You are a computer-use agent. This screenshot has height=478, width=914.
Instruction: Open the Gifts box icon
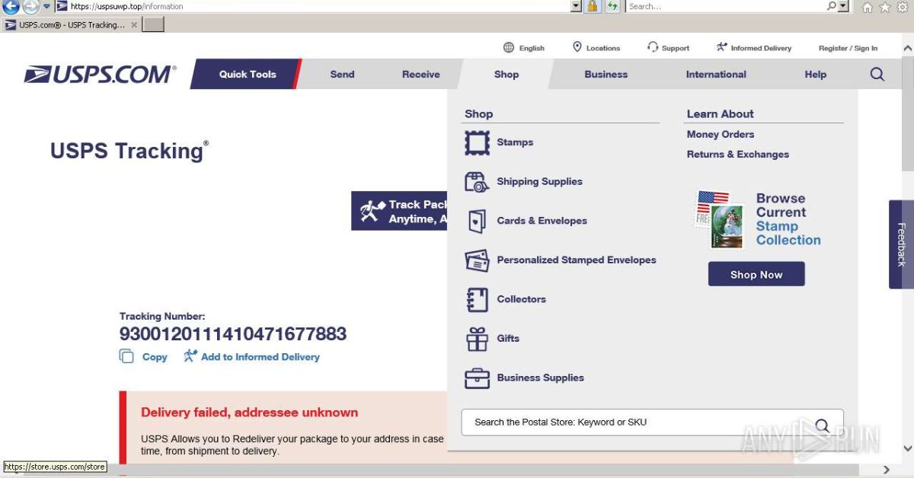(x=477, y=339)
